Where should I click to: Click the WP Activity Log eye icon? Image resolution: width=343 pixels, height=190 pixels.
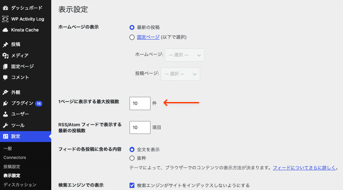pos(6,19)
